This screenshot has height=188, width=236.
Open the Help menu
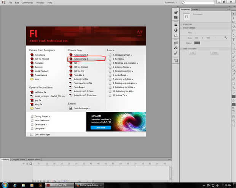coord(49,3)
